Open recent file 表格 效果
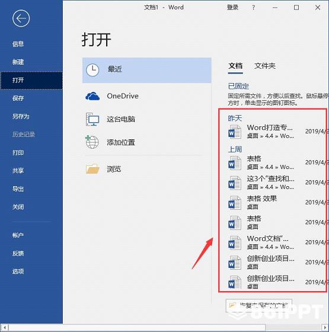 [x=262, y=199]
